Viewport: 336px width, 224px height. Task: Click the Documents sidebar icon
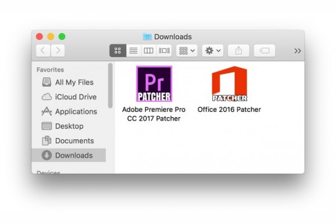pyautogui.click(x=46, y=141)
